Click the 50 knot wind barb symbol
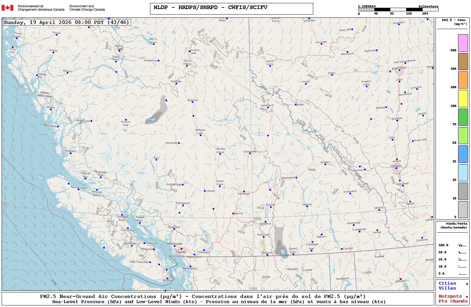 [x=462, y=252]
